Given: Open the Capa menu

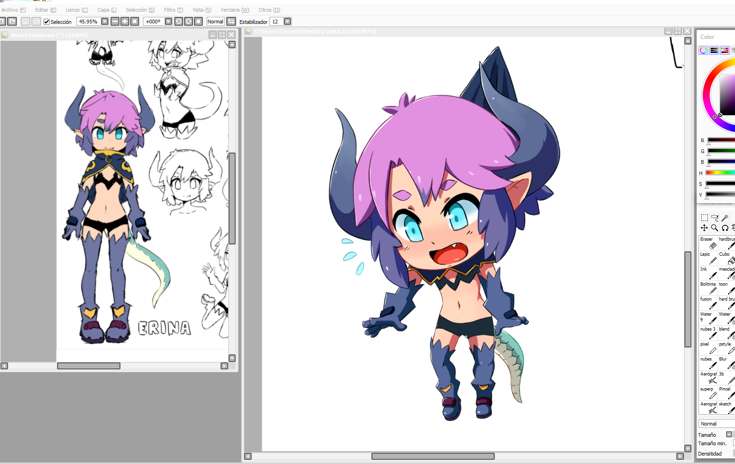Looking at the screenshot, I should [107, 10].
